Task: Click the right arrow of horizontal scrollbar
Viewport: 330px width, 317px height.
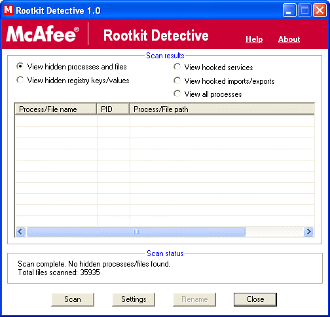Action: pos(308,231)
